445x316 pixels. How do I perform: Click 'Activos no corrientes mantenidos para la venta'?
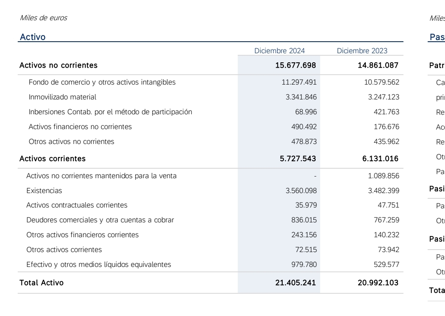pyautogui.click(x=102, y=176)
